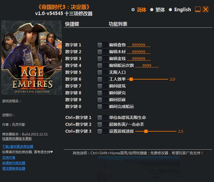Viewport: 214px width, 182px height.
Task: Click the Ctrl+数字键 3 hotkey label
Action: [x=78, y=131]
